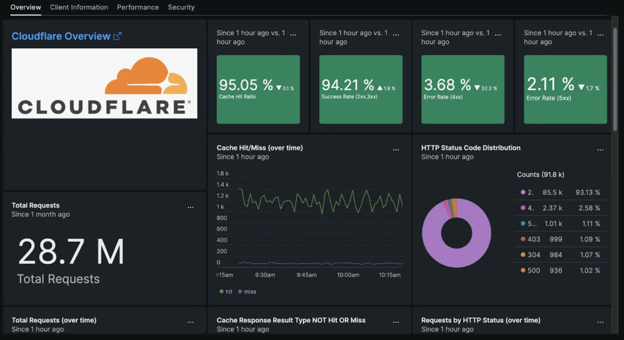624x340 pixels.
Task: Switch to the Security tab
Action: tap(181, 7)
